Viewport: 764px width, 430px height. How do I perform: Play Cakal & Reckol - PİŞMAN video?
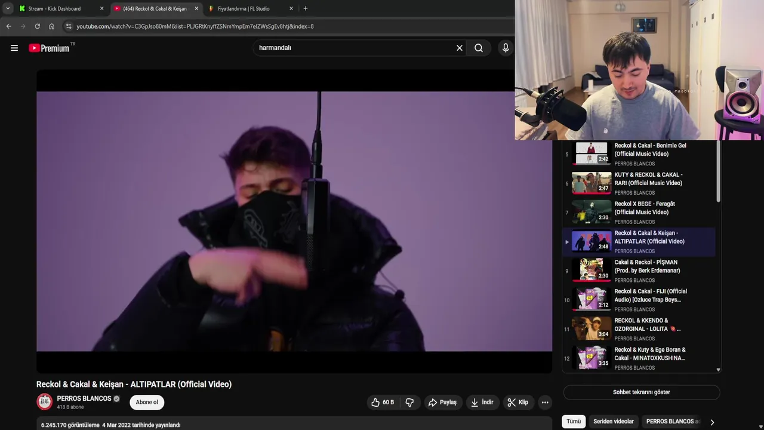pos(639,271)
